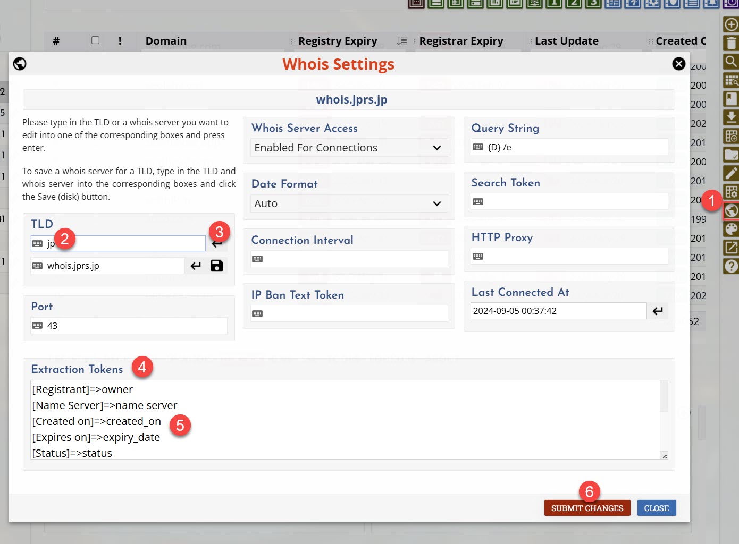This screenshot has width=739, height=544.
Task: Open the color palette theme icon
Action: [x=731, y=229]
